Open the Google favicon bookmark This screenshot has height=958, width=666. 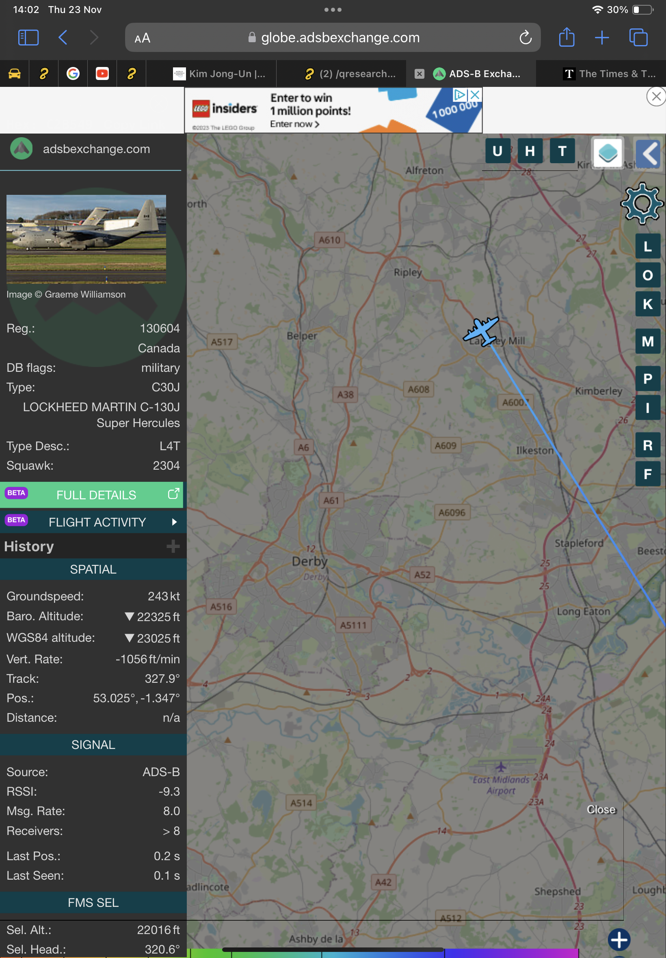(x=73, y=73)
